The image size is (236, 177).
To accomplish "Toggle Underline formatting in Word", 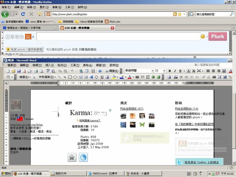I will click(x=180, y=71).
